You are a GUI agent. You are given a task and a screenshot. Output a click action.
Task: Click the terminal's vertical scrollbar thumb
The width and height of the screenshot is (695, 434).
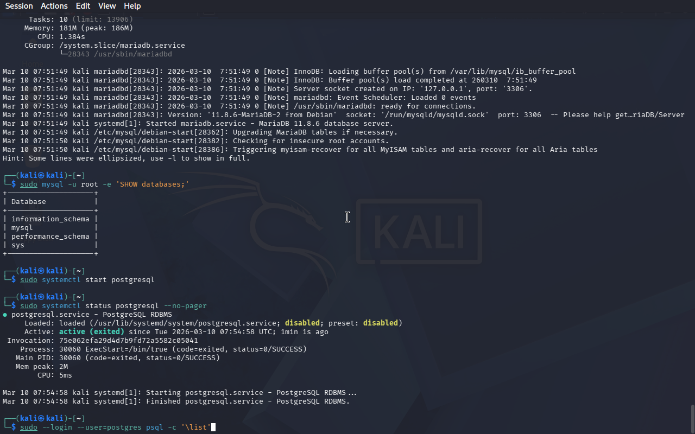pos(692,418)
